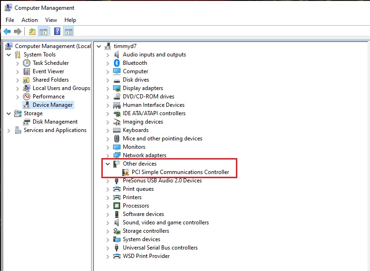This screenshot has width=370, height=271.
Task: Click the Human Interface Devices icon
Action: (117, 105)
